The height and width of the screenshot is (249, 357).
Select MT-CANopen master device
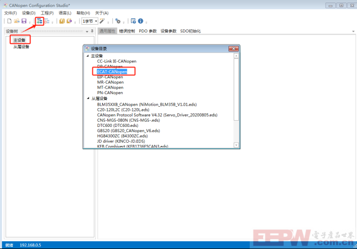coord(110,88)
